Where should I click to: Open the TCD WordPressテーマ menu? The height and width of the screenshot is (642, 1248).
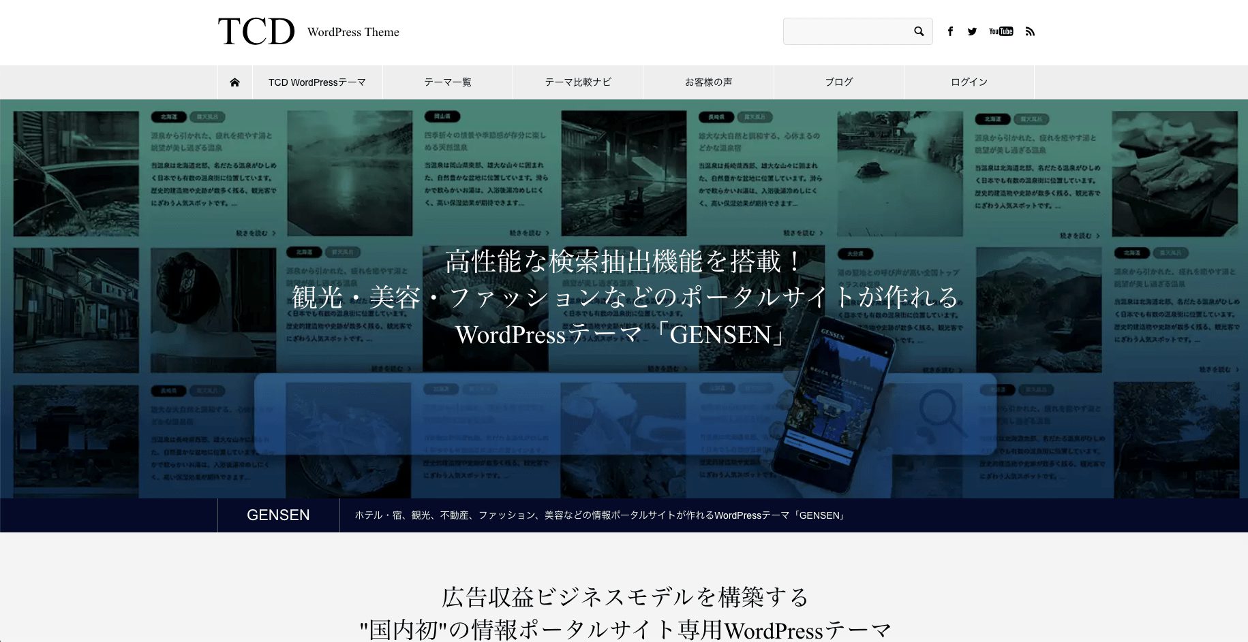317,82
